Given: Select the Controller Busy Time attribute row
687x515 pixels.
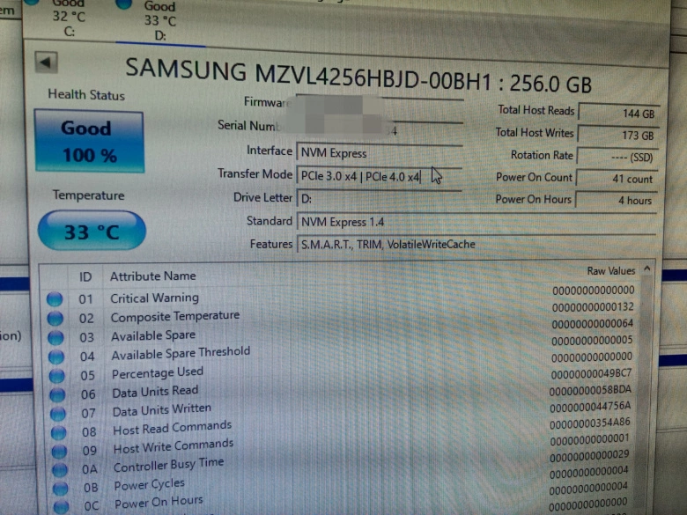Looking at the screenshot, I should point(168,465).
